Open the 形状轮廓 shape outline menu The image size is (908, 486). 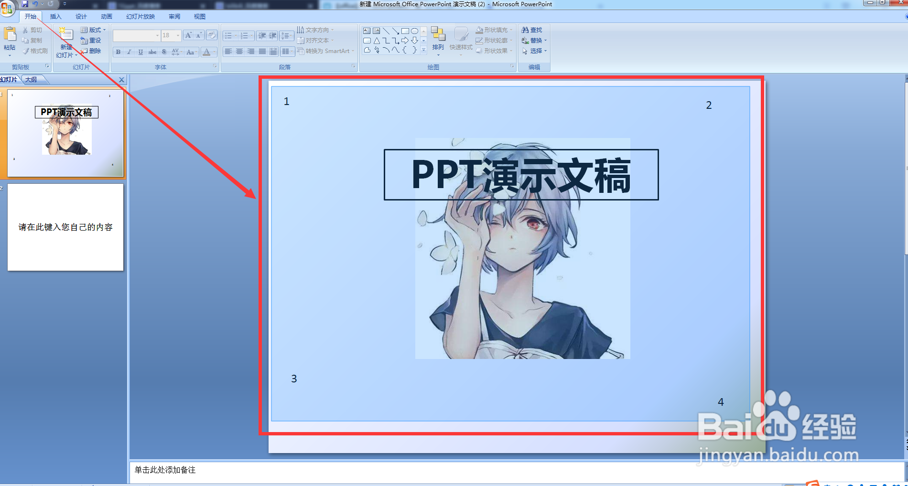(494, 41)
